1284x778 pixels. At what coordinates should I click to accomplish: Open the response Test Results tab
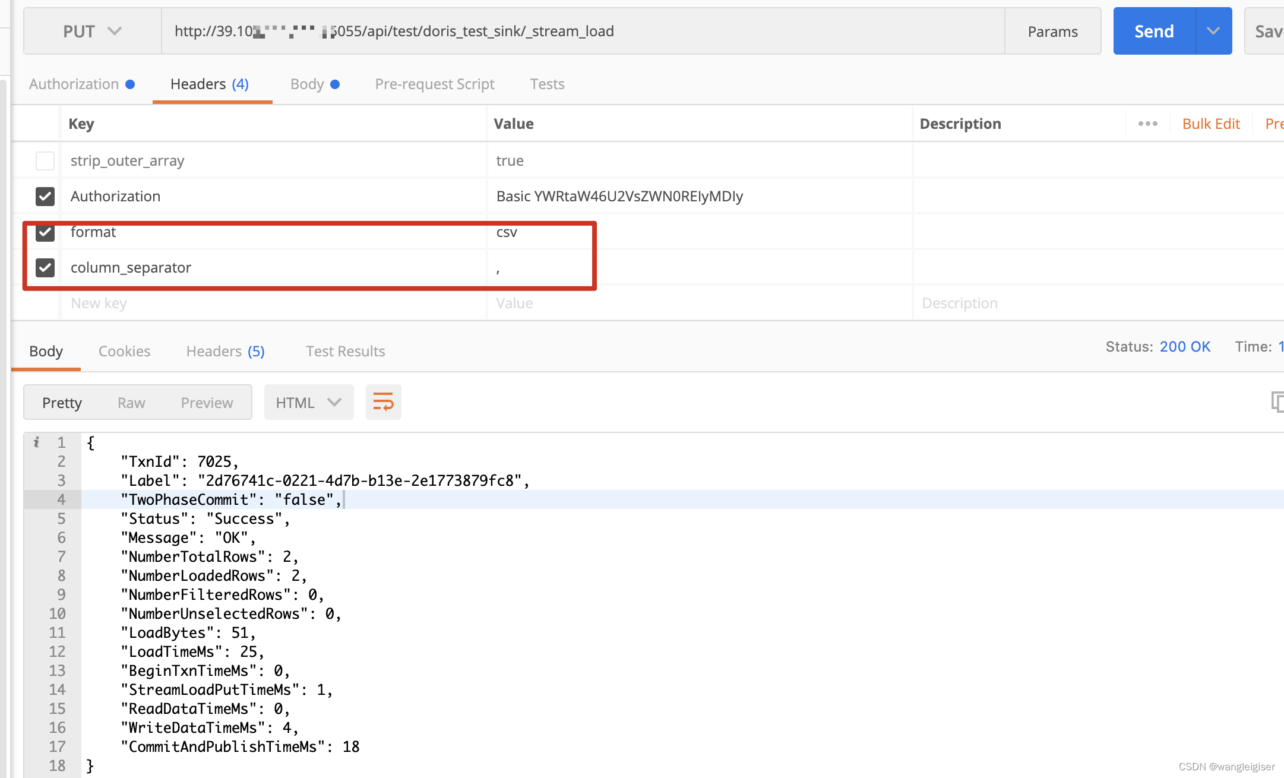click(x=345, y=351)
